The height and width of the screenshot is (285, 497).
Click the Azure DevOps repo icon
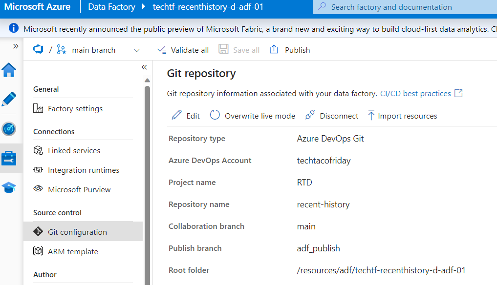(x=38, y=50)
